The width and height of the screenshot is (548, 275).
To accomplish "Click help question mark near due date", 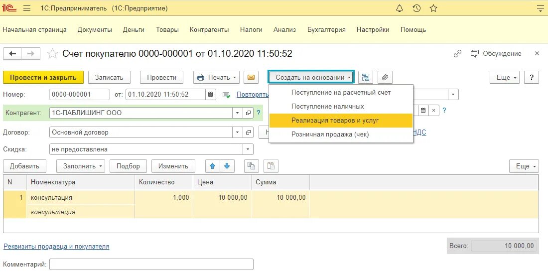I will 444,111.
